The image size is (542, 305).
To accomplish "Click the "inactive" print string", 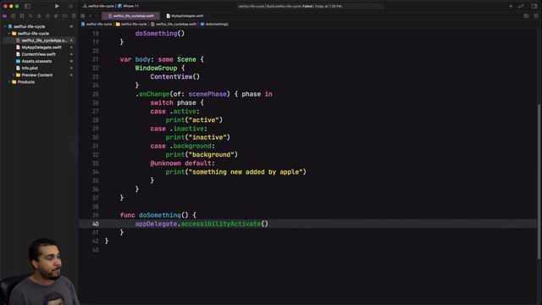I will click(x=207, y=137).
